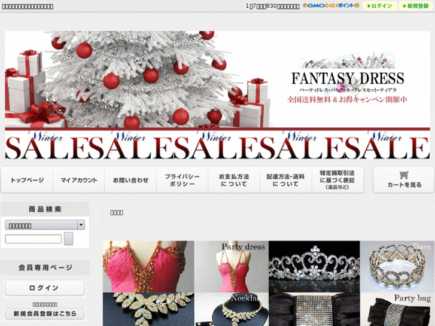Click the Winter SALE banner strip
This screenshot has height=326, width=435.
(x=217, y=144)
